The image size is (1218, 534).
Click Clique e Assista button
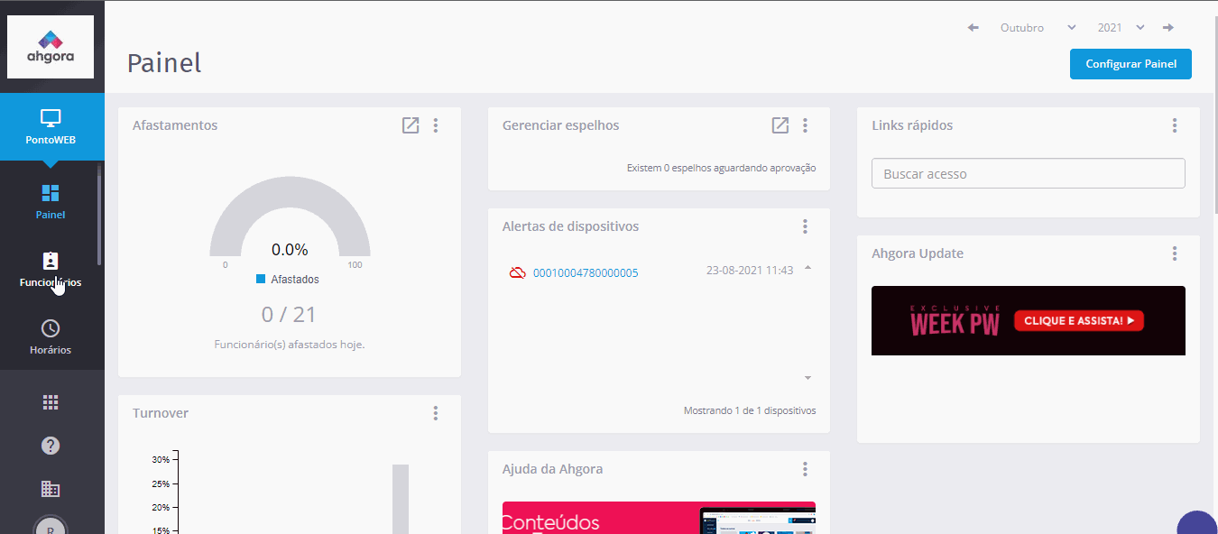(1079, 320)
